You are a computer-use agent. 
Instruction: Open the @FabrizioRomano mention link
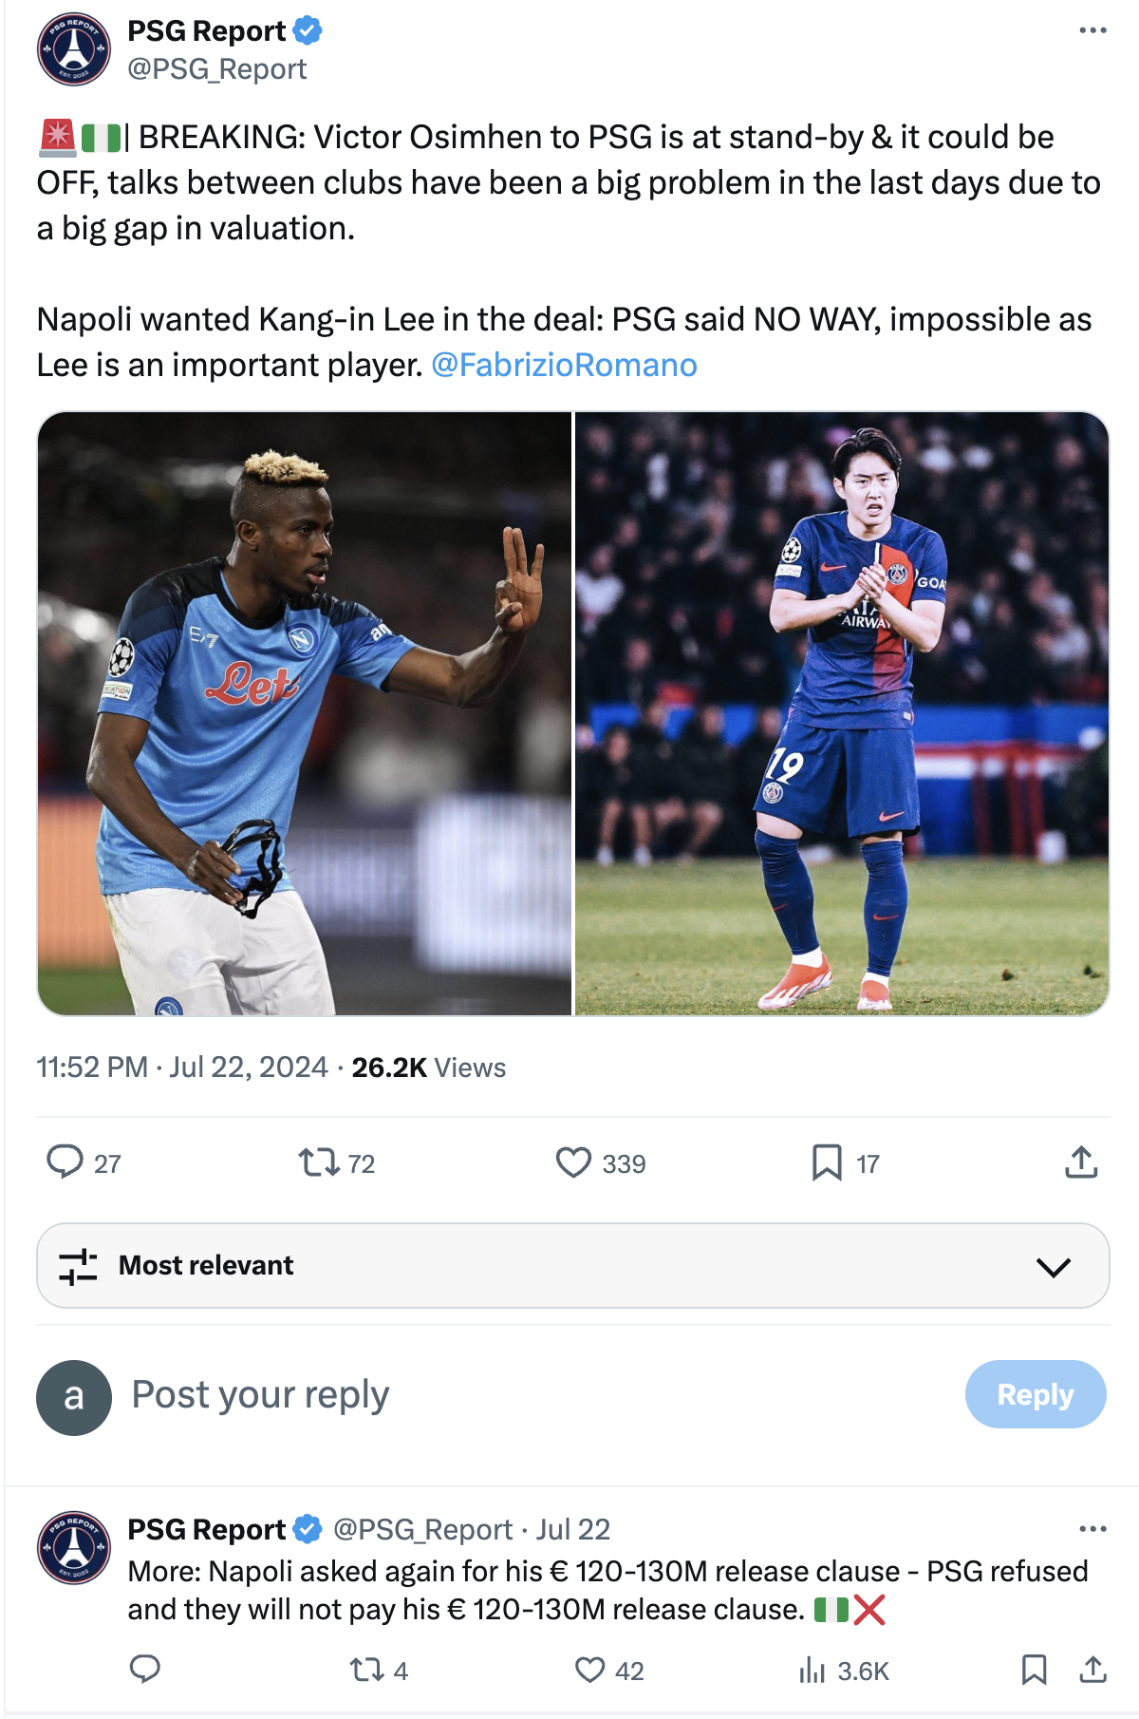point(565,365)
